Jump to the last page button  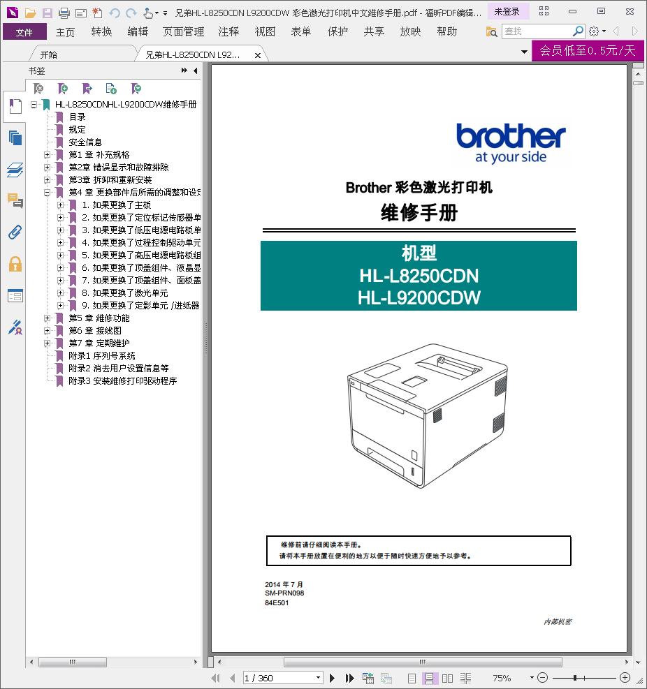click(x=349, y=678)
